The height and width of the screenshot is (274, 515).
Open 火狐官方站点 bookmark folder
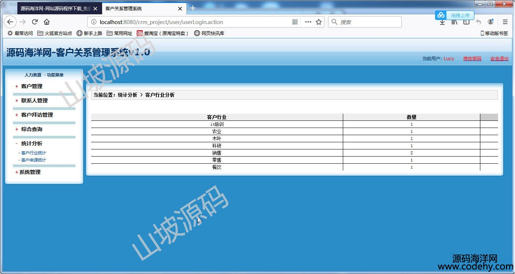(55, 33)
